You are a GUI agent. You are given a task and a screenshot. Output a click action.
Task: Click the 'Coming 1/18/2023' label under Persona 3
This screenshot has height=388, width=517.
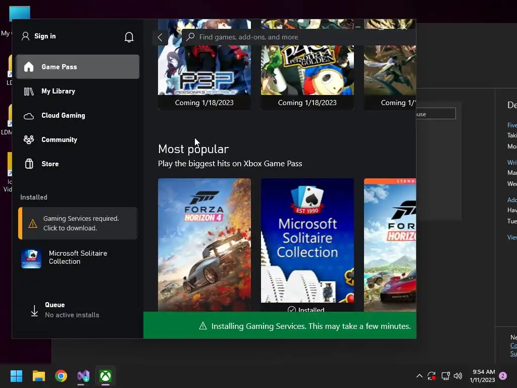(x=204, y=103)
